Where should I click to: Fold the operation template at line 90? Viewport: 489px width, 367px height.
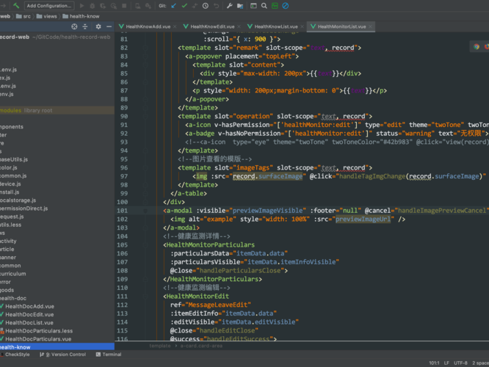point(145,116)
